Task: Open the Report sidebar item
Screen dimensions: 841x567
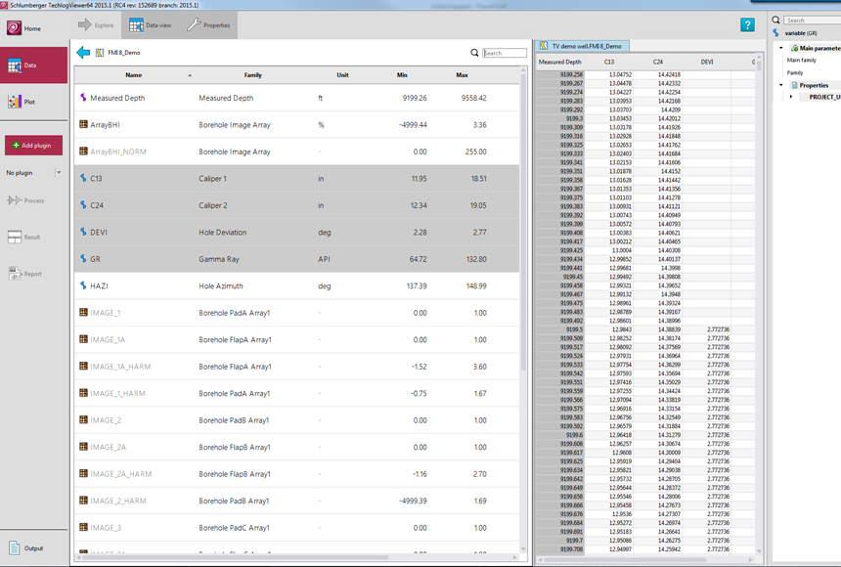Action: click(x=24, y=274)
